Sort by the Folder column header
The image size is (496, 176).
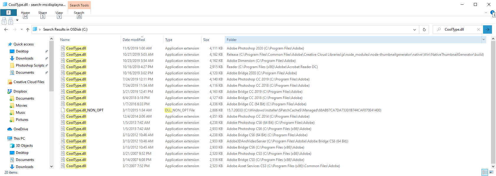coord(353,40)
